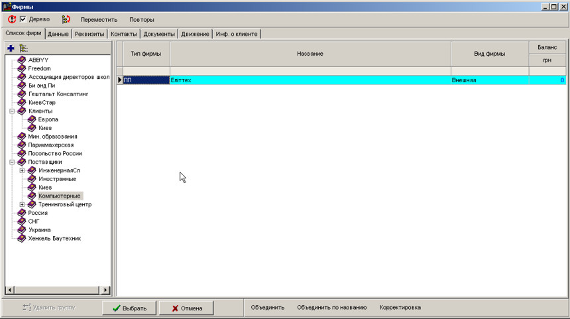The image size is (570, 319).
Task: Select the Еліттех row in the grid
Action: [x=310, y=80]
